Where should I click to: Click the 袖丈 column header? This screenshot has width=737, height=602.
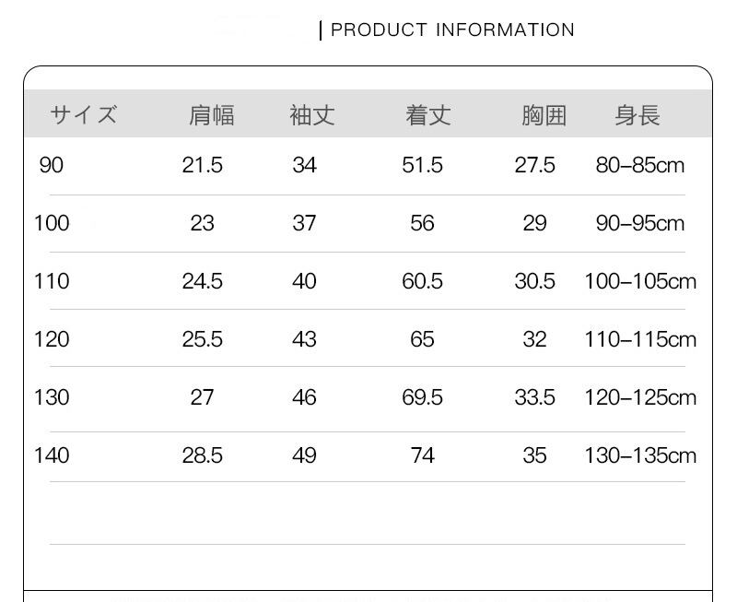(312, 115)
